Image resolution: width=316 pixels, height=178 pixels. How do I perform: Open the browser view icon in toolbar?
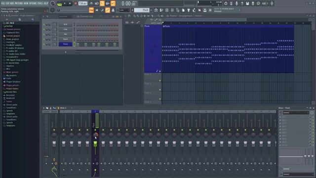tap(178, 10)
